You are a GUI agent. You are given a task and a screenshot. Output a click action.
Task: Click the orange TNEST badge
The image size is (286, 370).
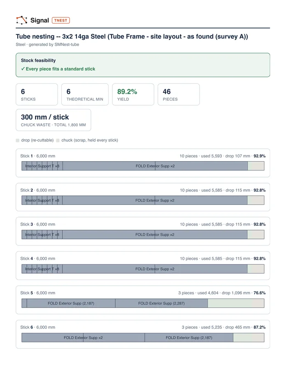[60, 20]
